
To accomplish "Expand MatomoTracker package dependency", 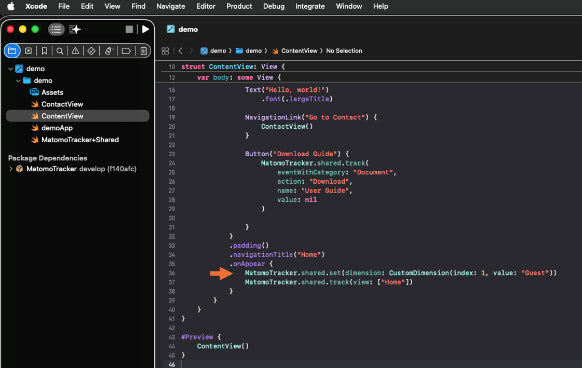I will [x=11, y=169].
